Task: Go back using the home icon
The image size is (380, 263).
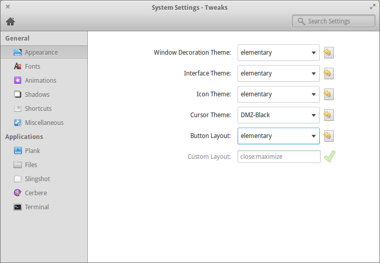Action: coord(10,21)
